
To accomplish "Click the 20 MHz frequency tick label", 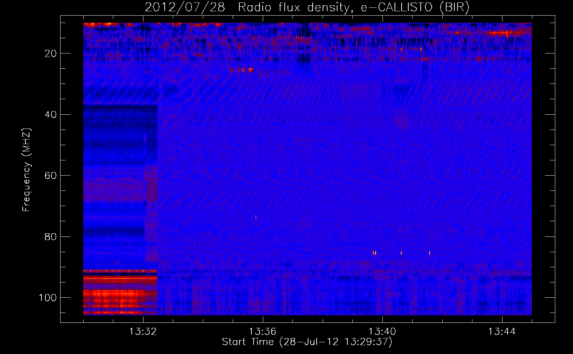I will [51, 53].
